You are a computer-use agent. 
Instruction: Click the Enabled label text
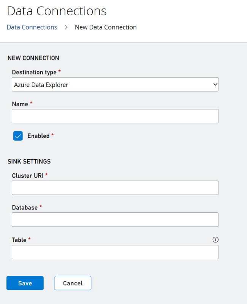(38, 136)
